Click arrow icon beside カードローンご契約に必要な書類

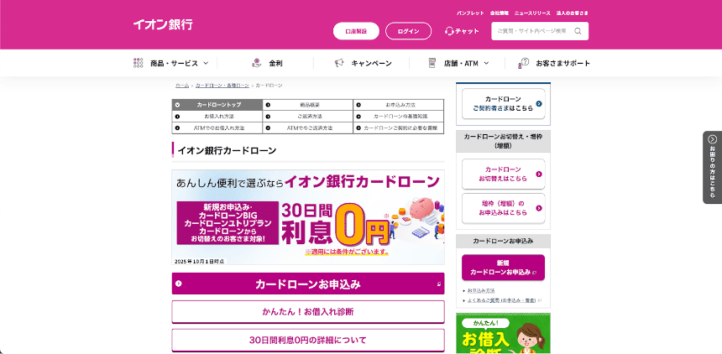(358, 128)
